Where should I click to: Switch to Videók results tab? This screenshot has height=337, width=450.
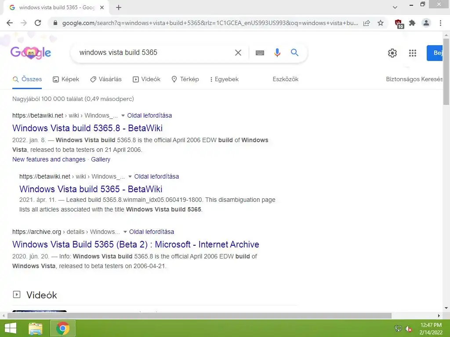pyautogui.click(x=146, y=79)
